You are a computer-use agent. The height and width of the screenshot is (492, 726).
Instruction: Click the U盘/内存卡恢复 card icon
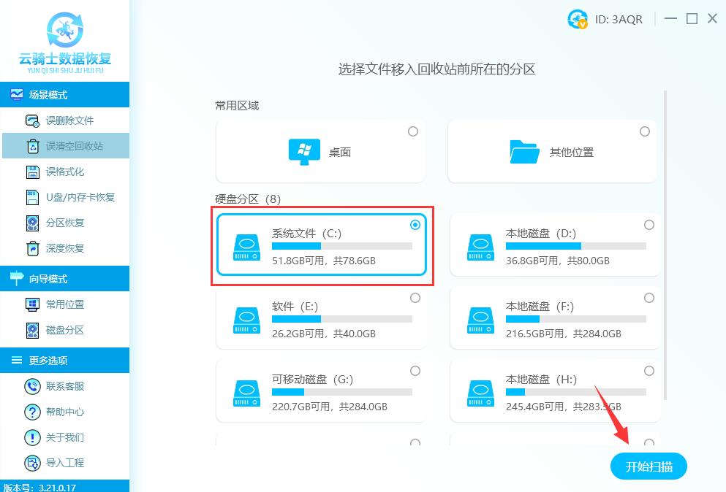(x=32, y=197)
